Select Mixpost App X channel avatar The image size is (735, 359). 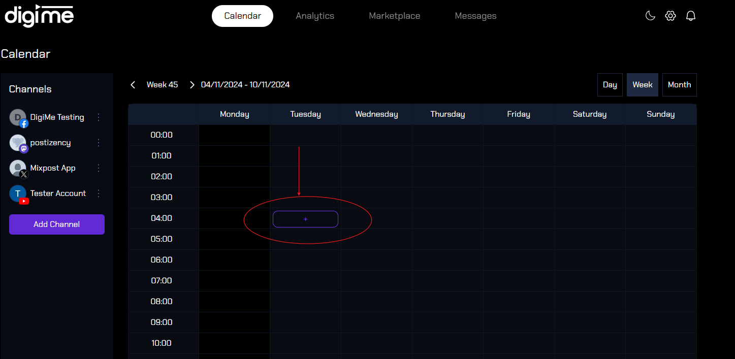click(18, 169)
